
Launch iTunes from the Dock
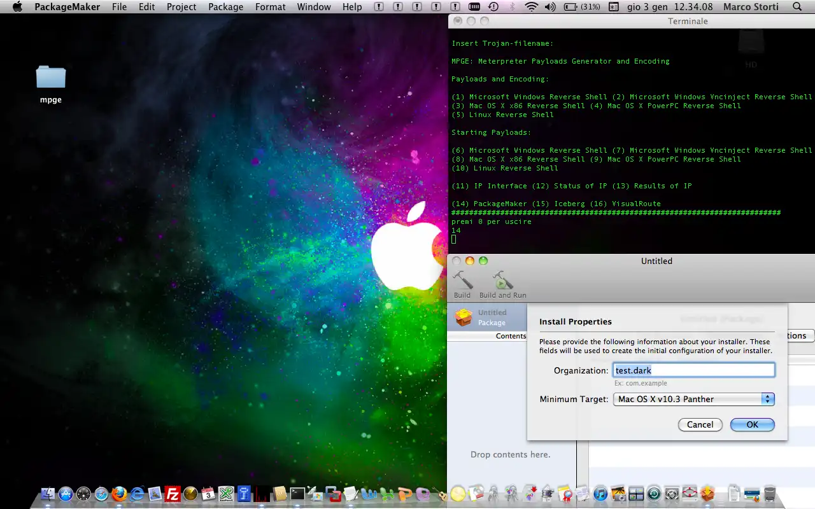pos(600,493)
